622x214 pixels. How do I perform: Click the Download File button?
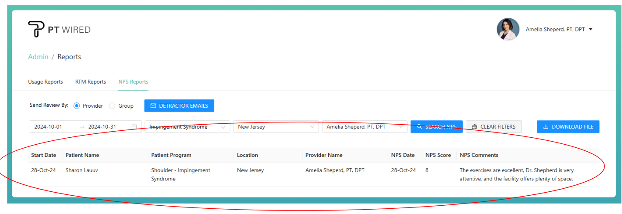click(x=568, y=127)
